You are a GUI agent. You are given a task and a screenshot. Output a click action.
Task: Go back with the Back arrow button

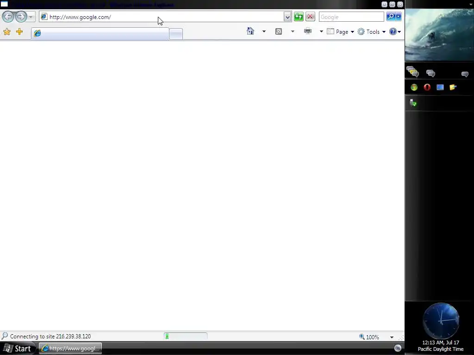coord(8,17)
